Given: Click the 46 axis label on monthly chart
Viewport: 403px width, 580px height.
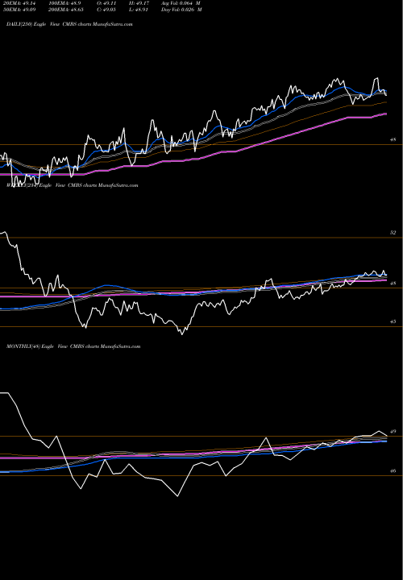Looking at the screenshot, I should (393, 471).
